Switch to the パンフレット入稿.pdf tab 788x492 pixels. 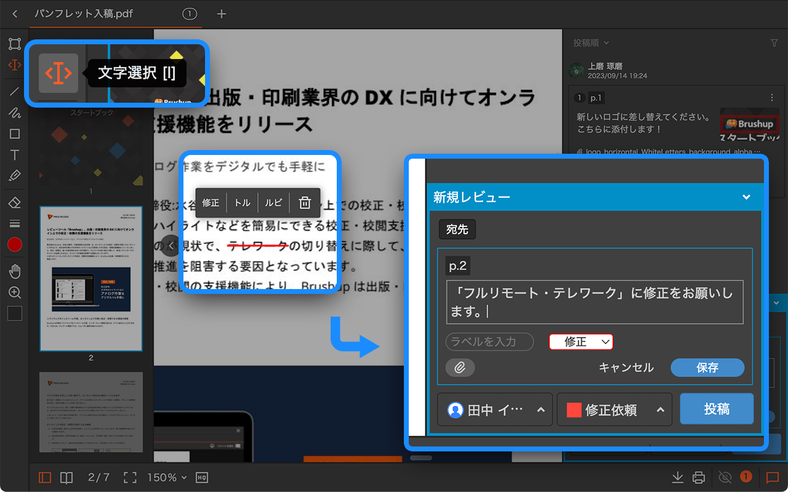(84, 14)
